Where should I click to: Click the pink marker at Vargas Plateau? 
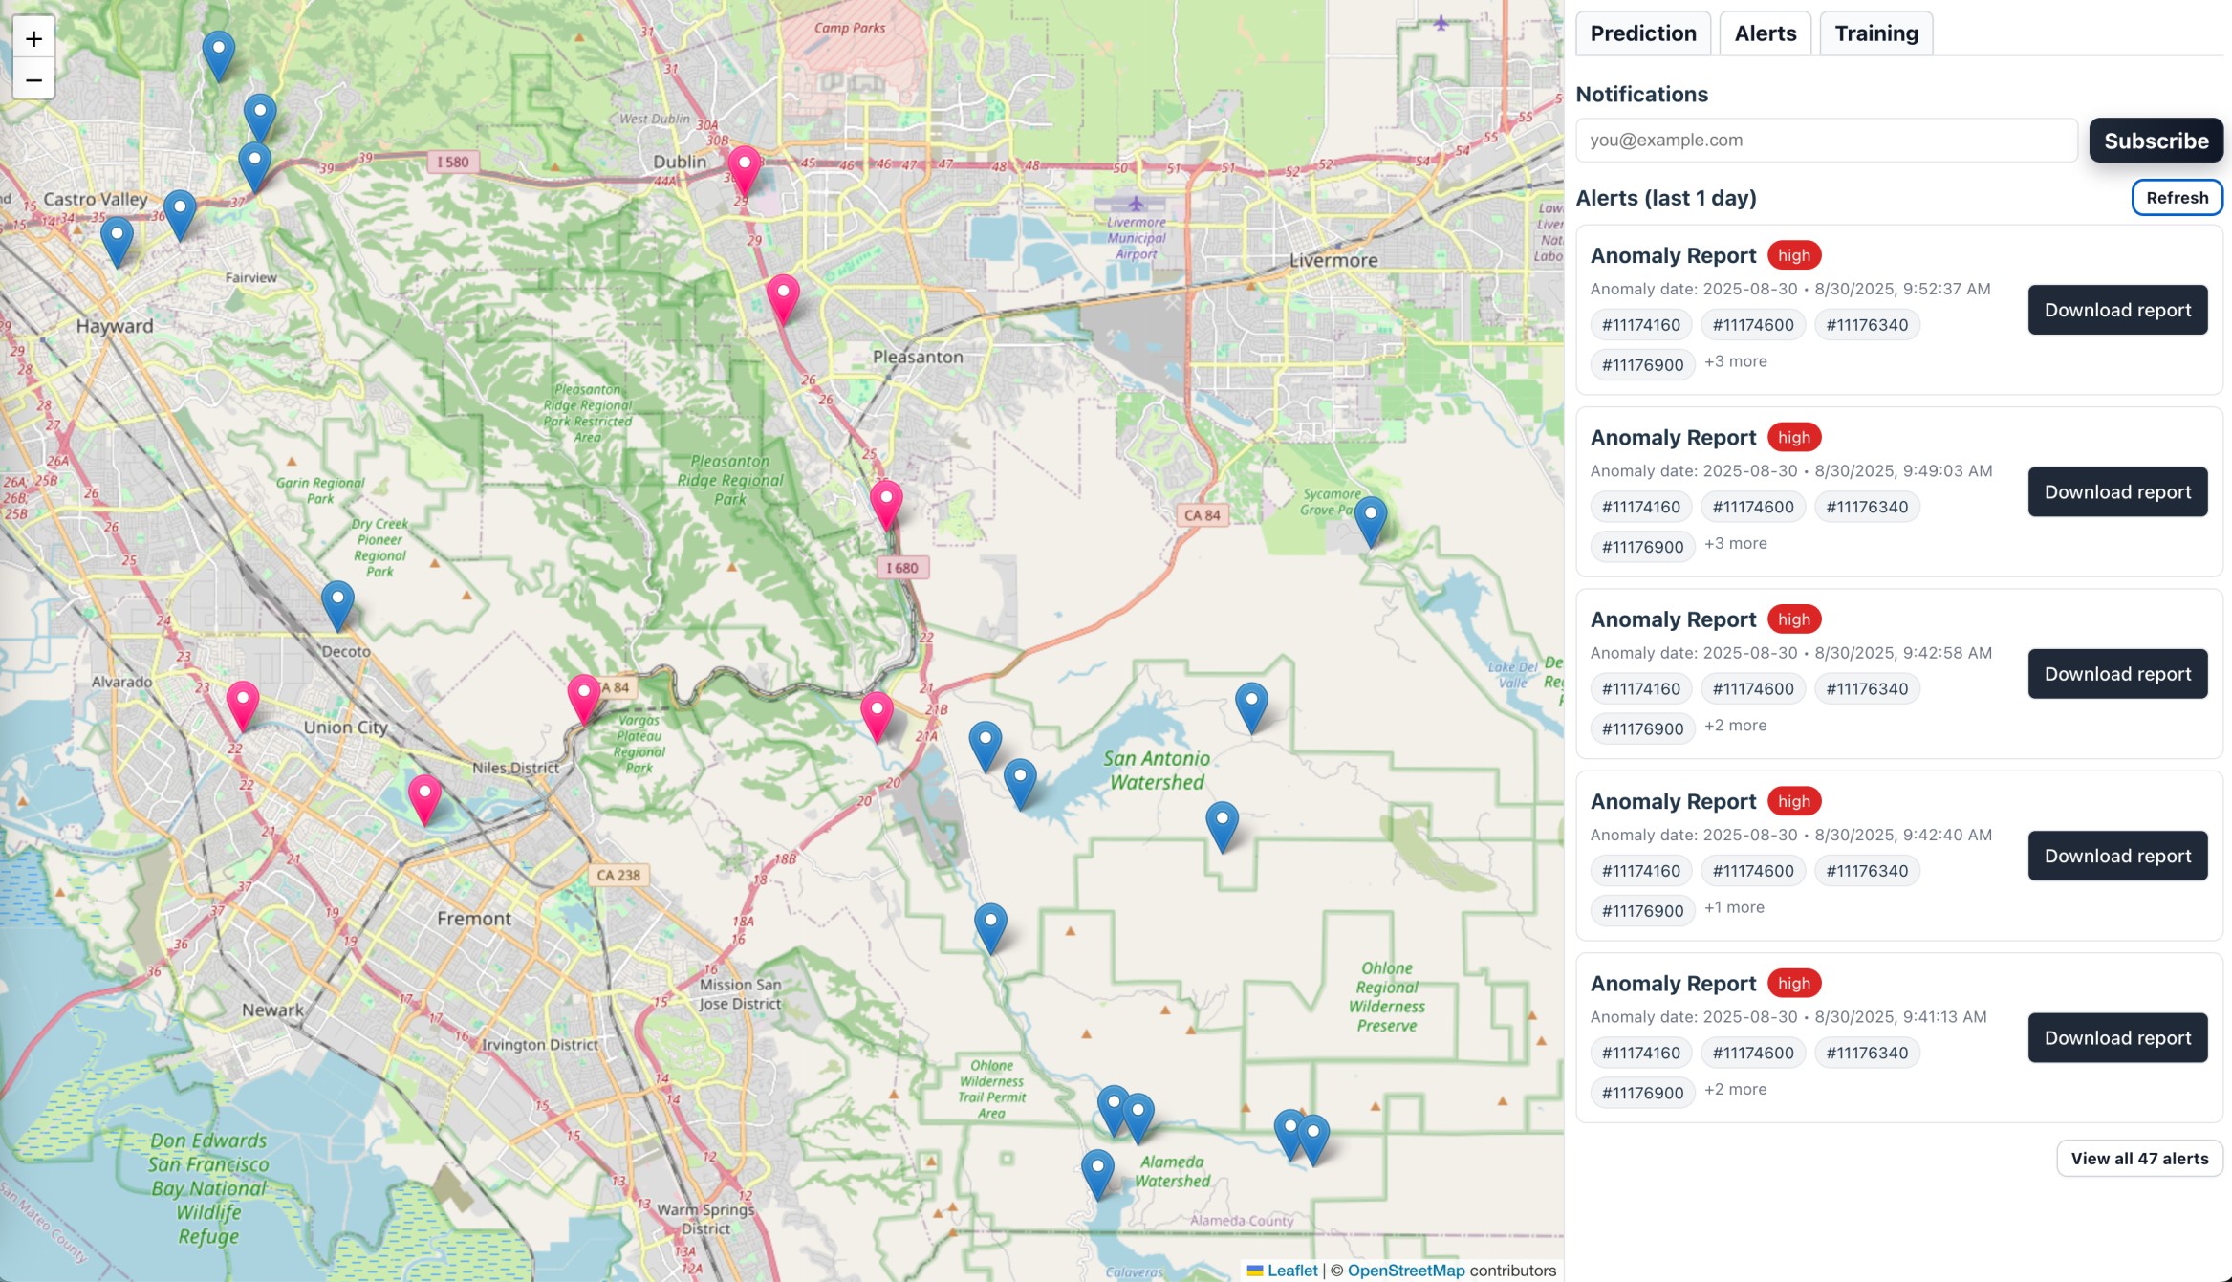point(583,696)
